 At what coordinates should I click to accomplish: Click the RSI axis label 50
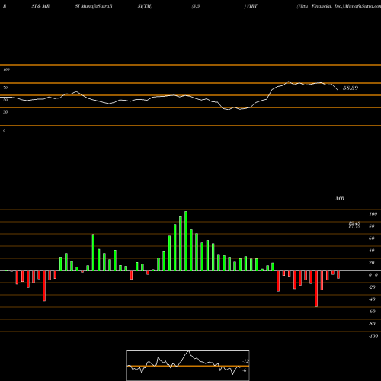[x=5, y=100]
